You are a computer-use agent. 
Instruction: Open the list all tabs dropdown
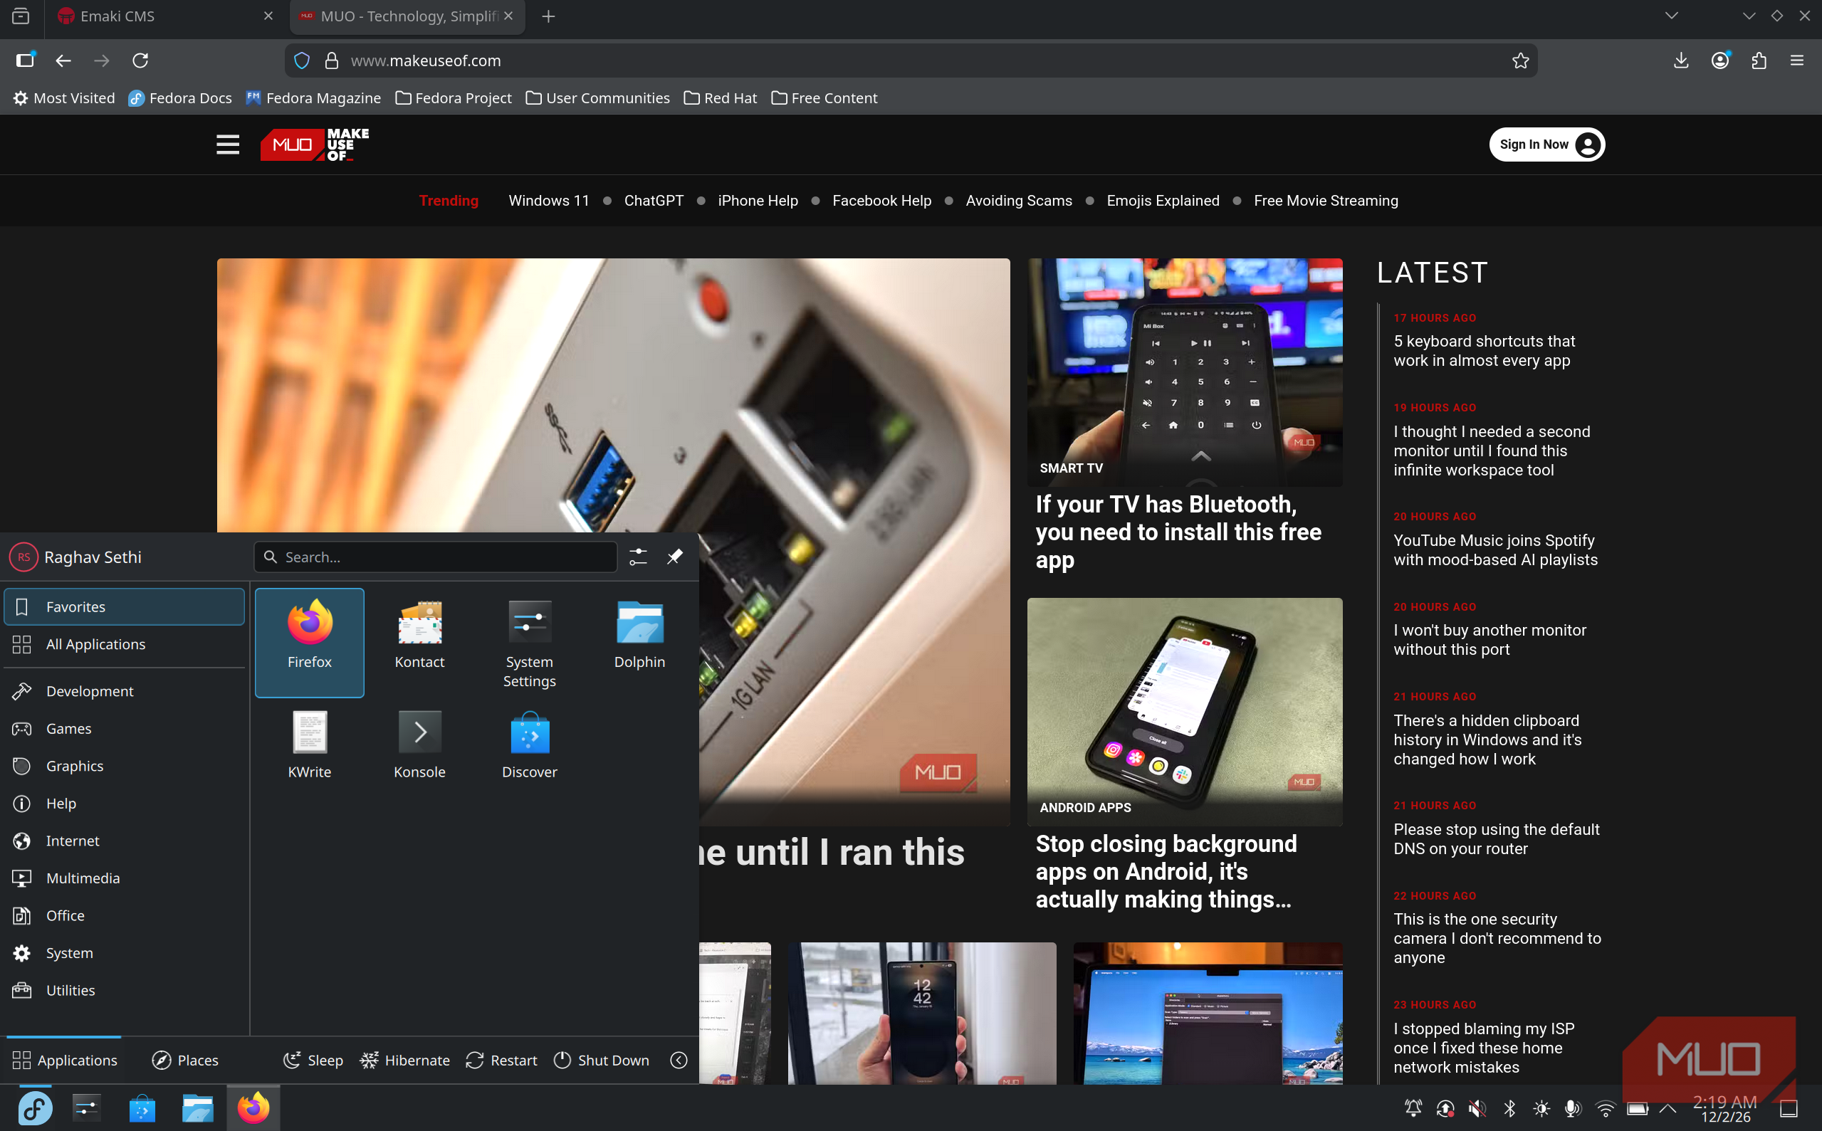click(x=1671, y=16)
